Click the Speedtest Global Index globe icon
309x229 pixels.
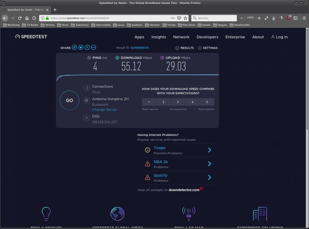pyautogui.click(x=117, y=214)
